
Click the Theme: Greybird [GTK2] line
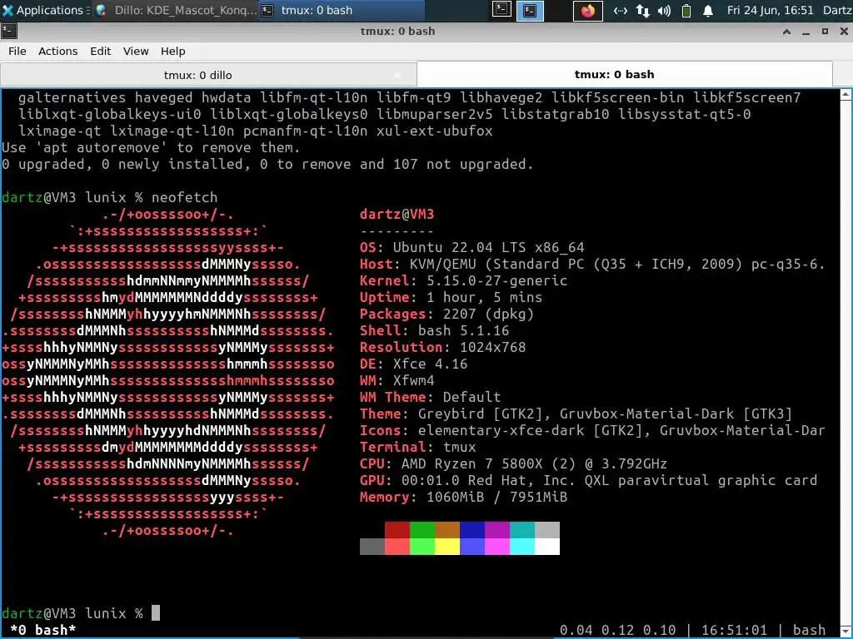(x=576, y=414)
